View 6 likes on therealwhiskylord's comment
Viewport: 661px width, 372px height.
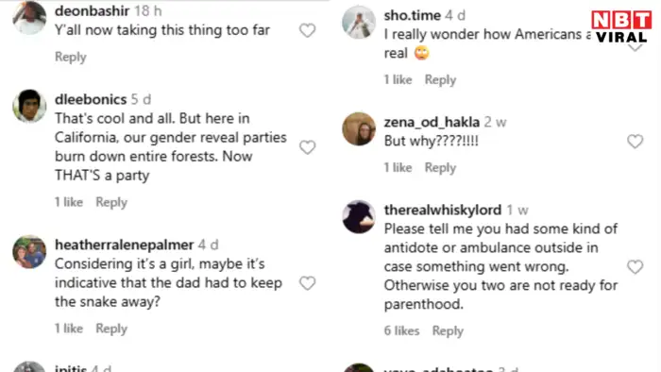pyautogui.click(x=401, y=330)
